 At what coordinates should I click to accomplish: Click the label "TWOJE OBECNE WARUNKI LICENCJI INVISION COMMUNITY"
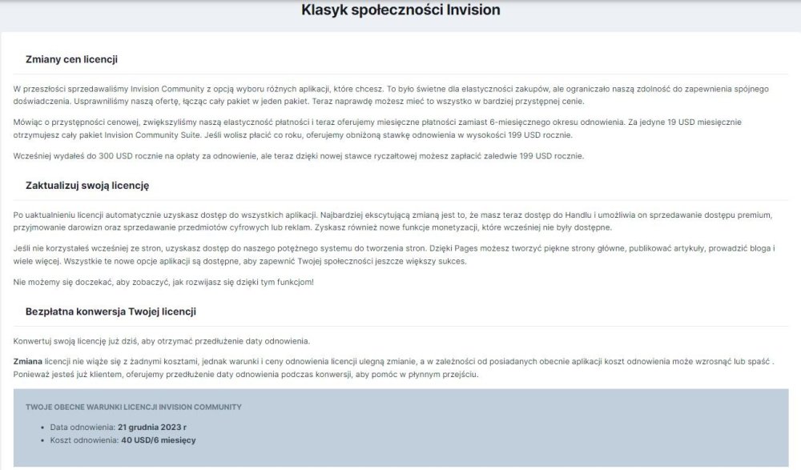[133, 408]
